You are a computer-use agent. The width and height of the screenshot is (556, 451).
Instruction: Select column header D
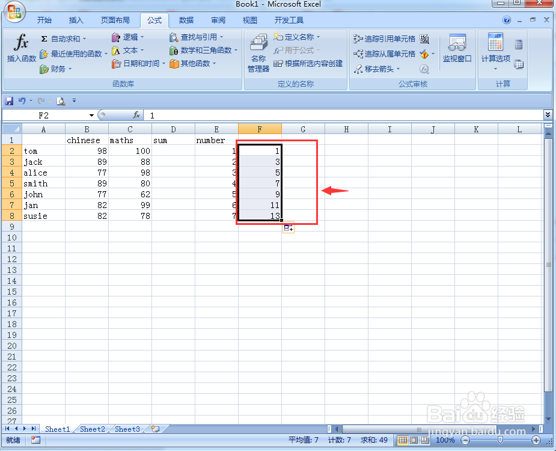pos(173,129)
